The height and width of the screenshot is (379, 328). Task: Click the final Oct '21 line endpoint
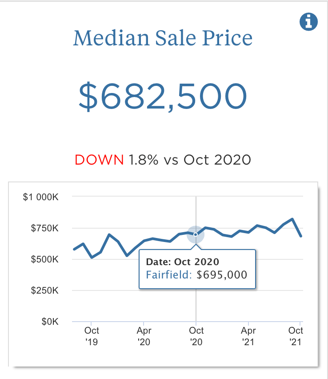coord(301,236)
